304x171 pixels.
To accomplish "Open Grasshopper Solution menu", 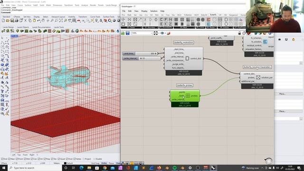I will pos(154,11).
